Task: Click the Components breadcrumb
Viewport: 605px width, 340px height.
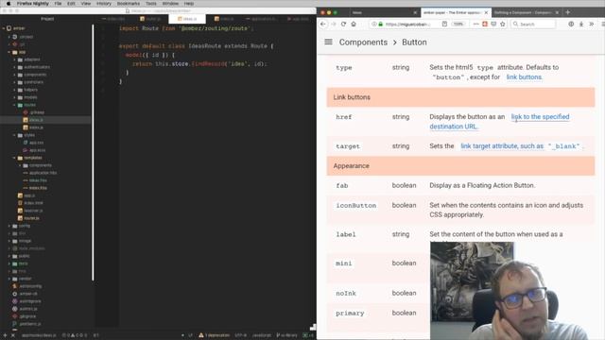Action: [x=363, y=42]
